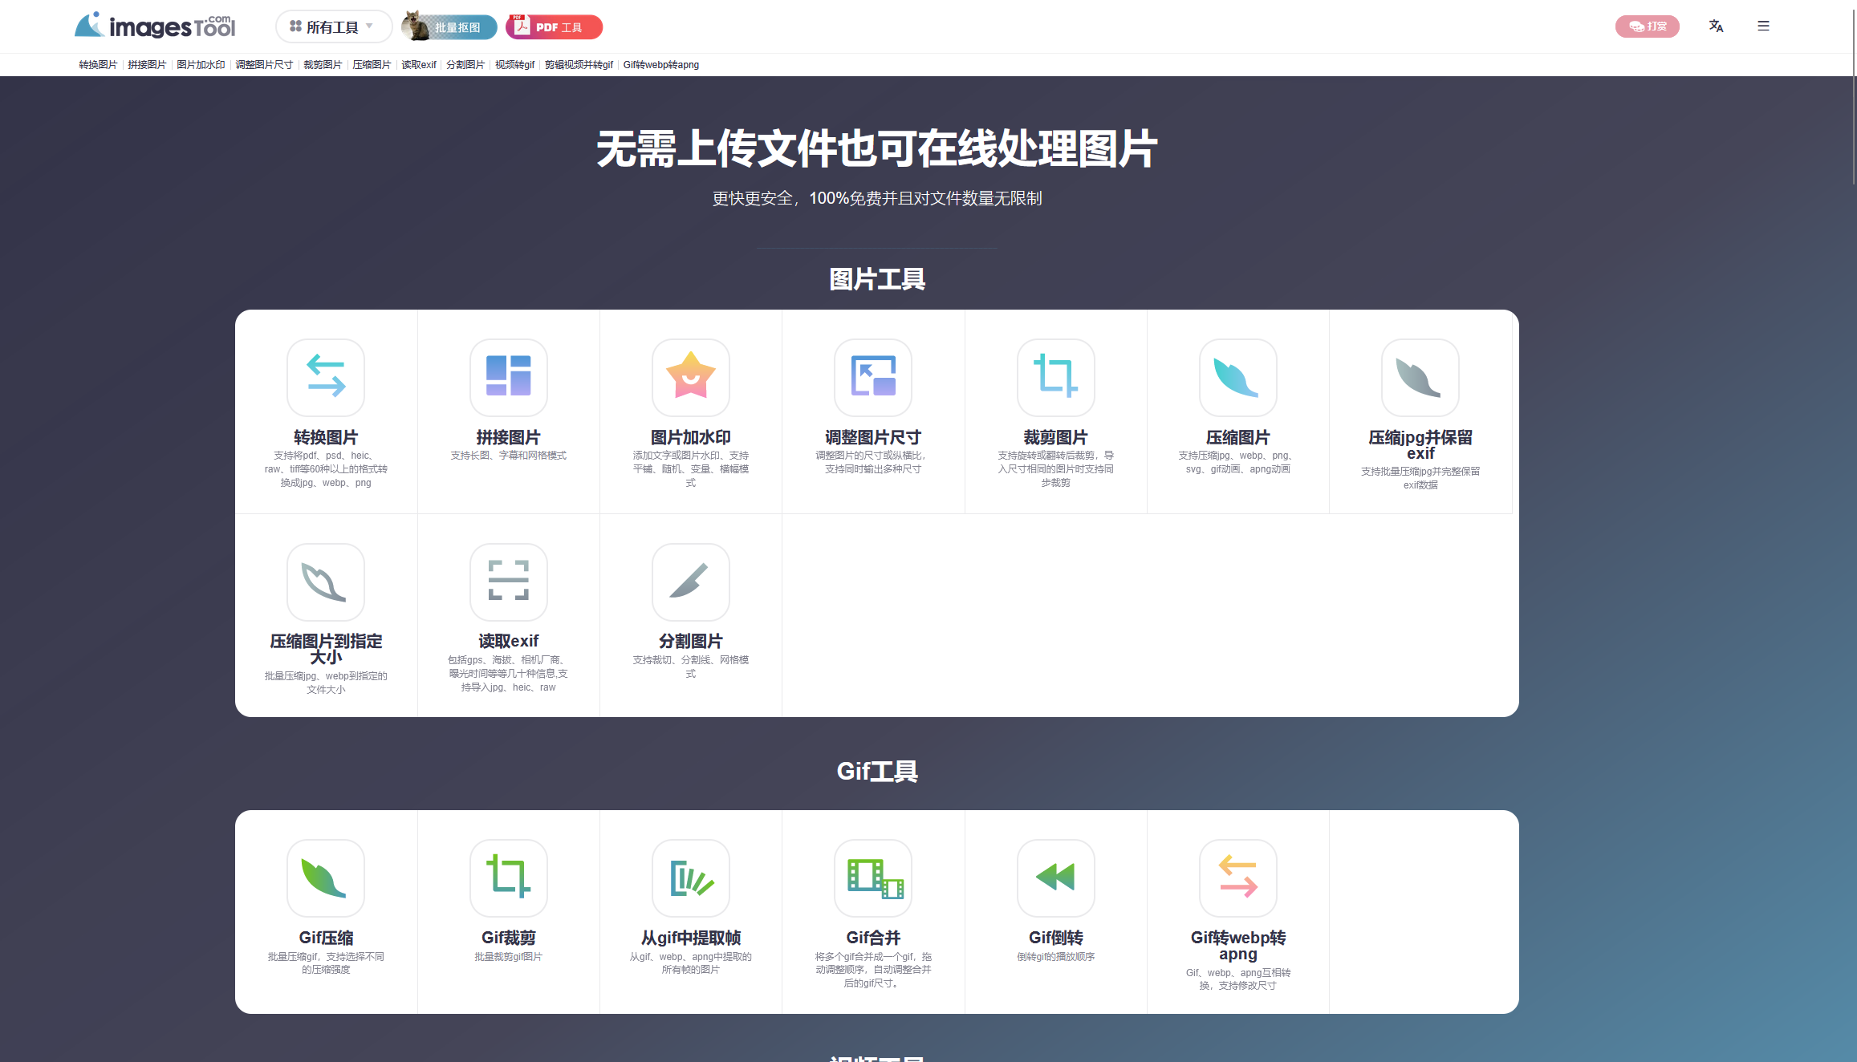Go to 压缩图片 in the top link bar
This screenshot has width=1857, height=1062.
[372, 65]
